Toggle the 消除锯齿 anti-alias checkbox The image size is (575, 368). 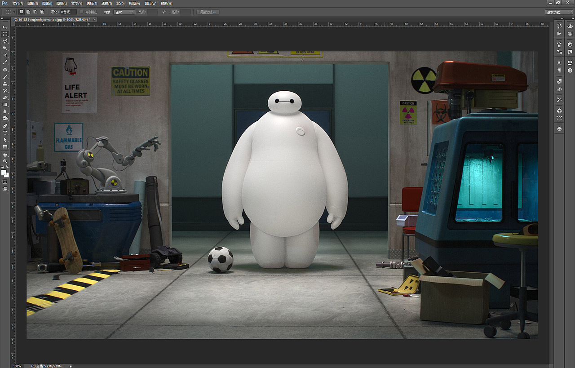pos(81,12)
